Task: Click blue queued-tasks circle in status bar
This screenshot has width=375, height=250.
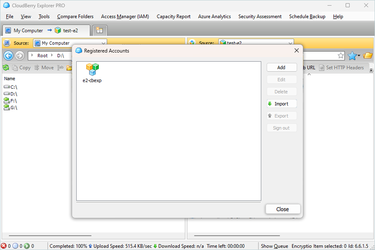Action: pos(15,246)
